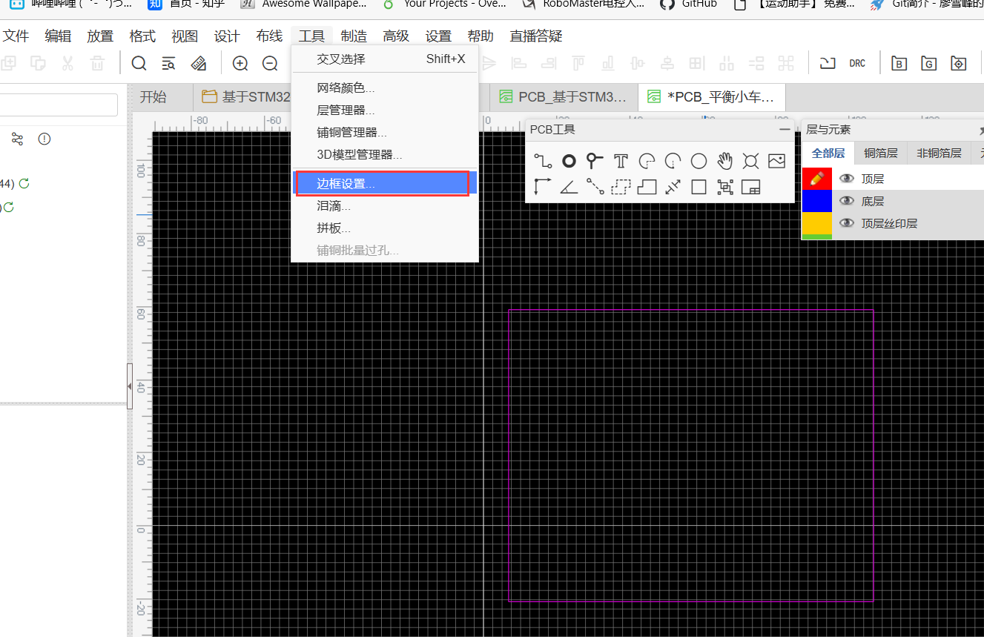
Task: Select the Rectangle tool in PCB工具
Action: (699, 187)
